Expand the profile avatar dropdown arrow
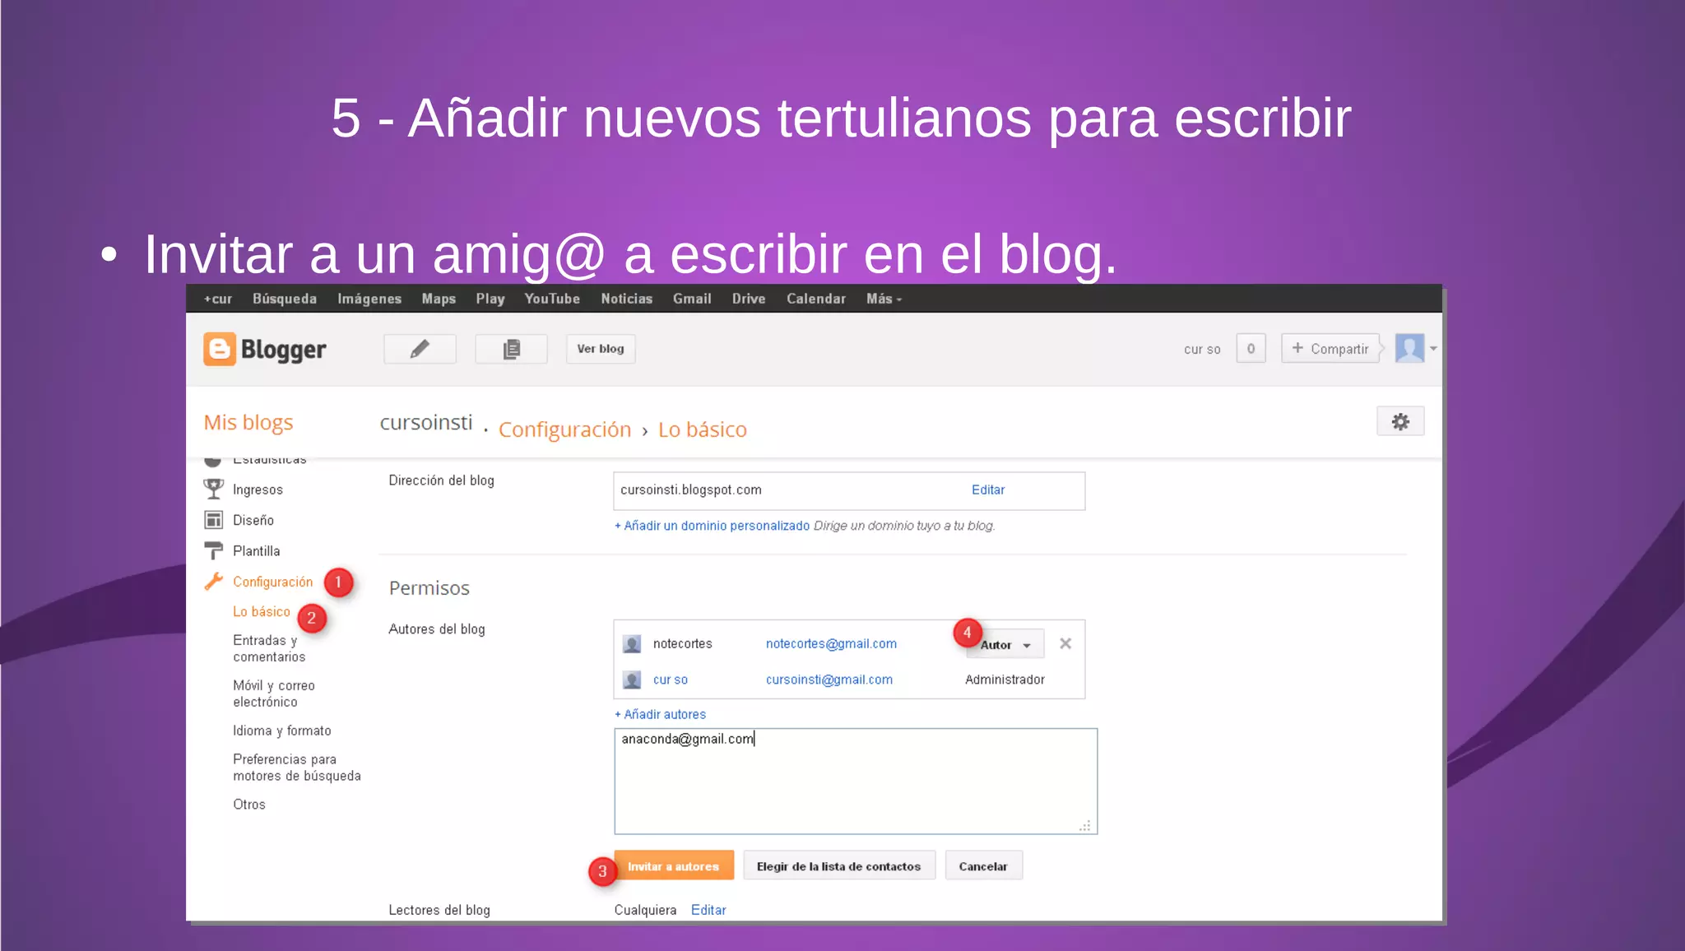This screenshot has width=1685, height=951. (x=1433, y=349)
